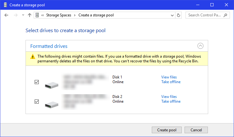Click the Disk 1 drive icon
234x137 pixels.
pos(51,84)
